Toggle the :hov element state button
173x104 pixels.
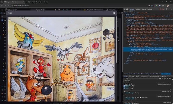coord(160,78)
